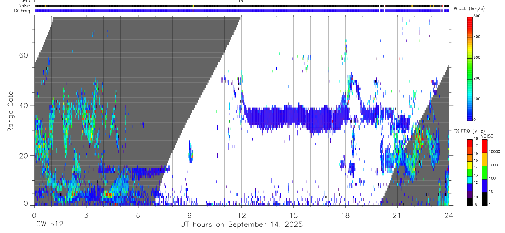The image size is (505, 233).
Task: Click the WID⊥ (km/s) color bar title
Action: [x=470, y=9]
